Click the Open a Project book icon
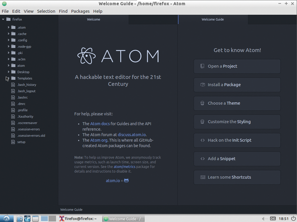The height and width of the screenshot is (222, 297). [202, 66]
